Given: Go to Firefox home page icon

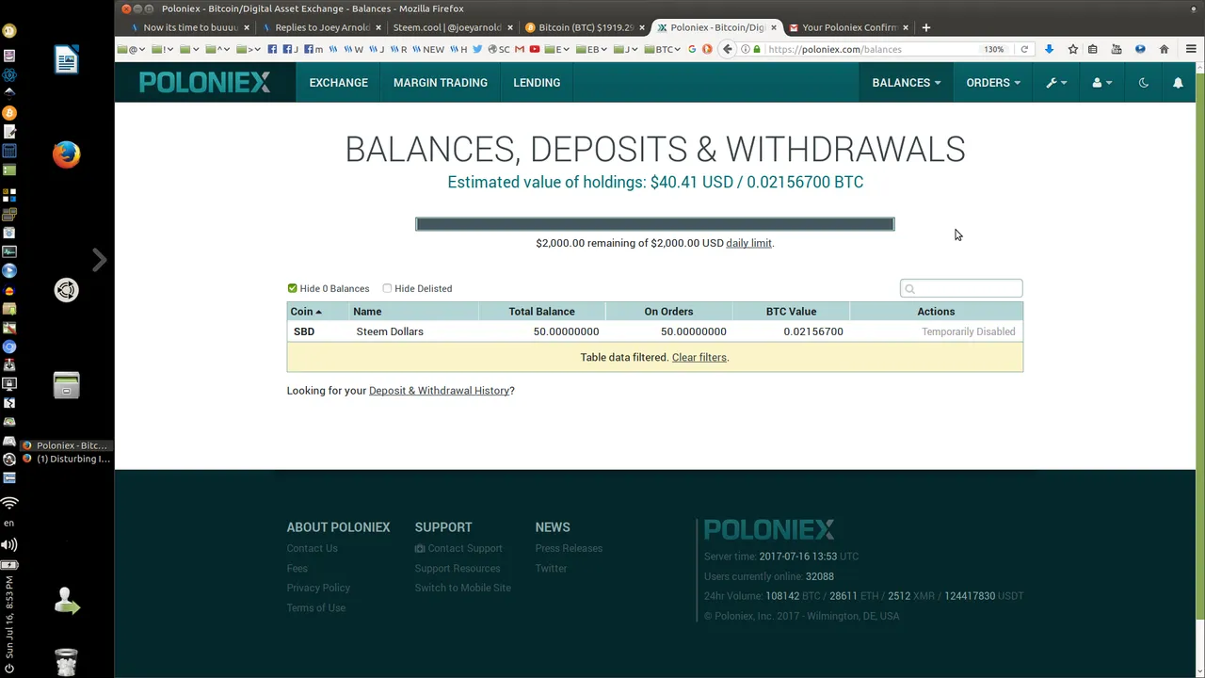Looking at the screenshot, I should point(1164,49).
